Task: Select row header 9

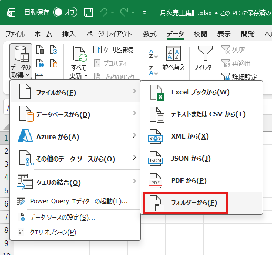Action: pos(6,243)
